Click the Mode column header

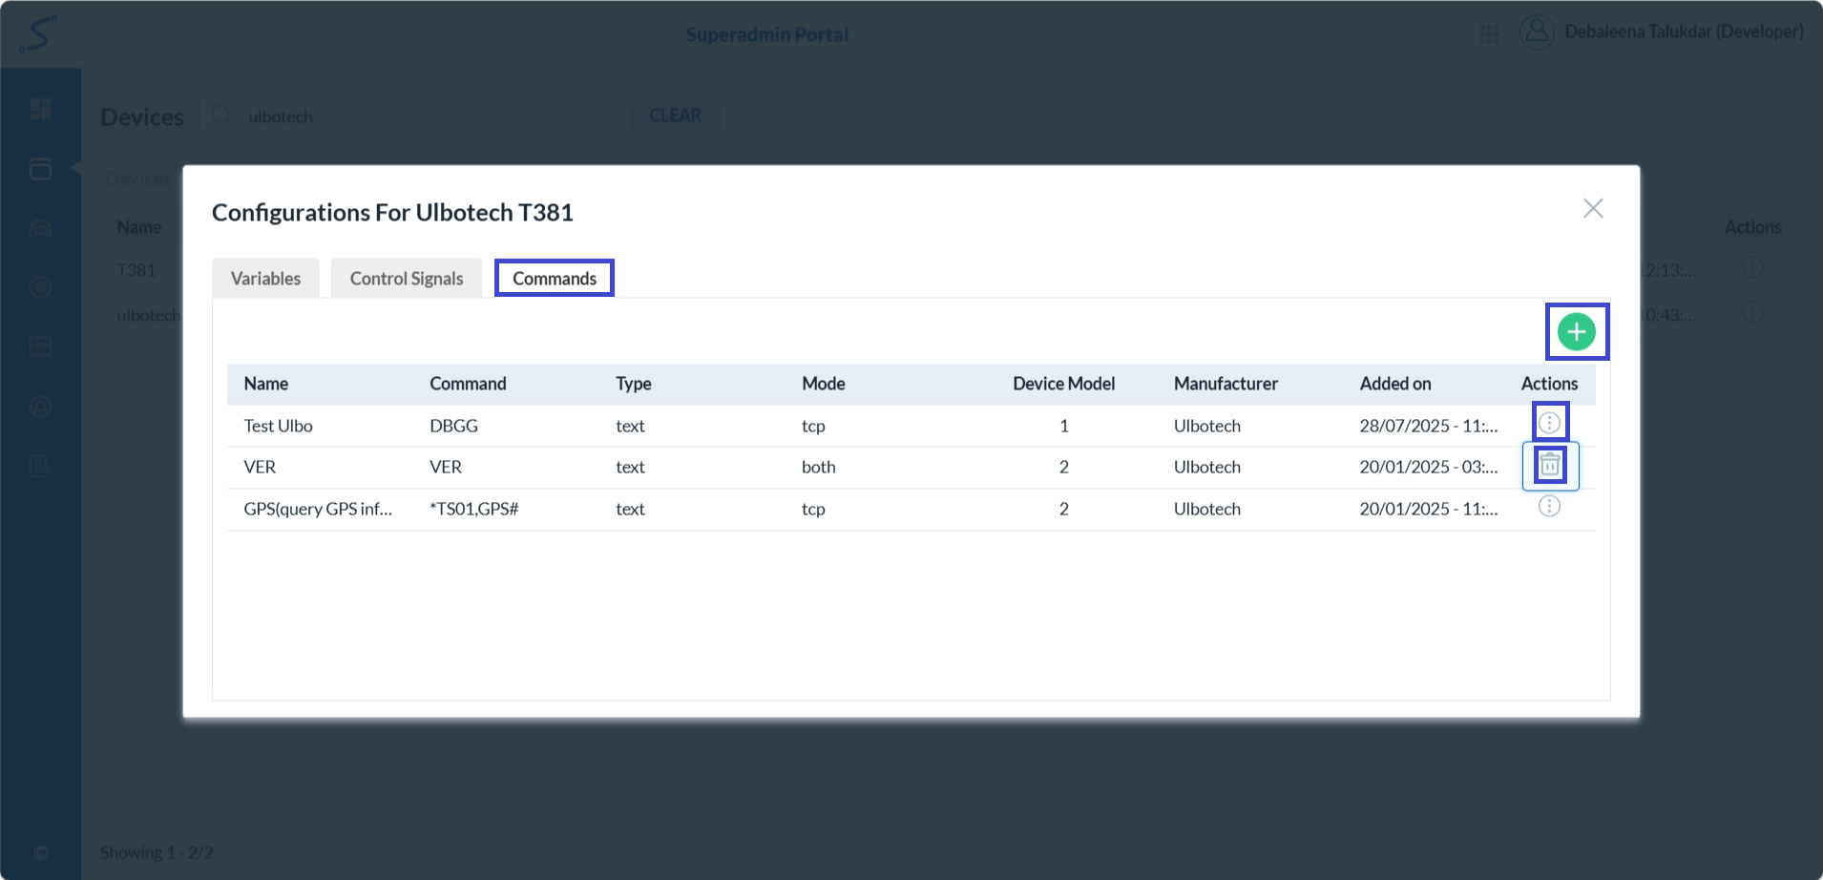[x=823, y=384]
